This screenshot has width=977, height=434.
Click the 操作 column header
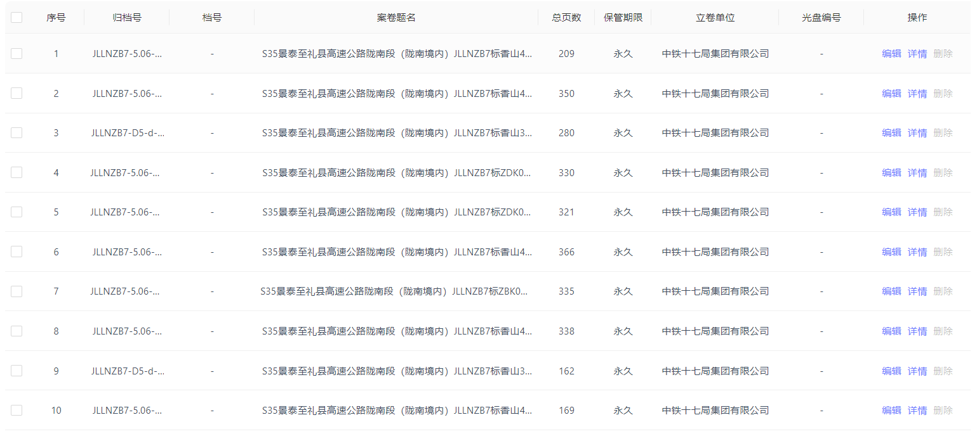917,18
